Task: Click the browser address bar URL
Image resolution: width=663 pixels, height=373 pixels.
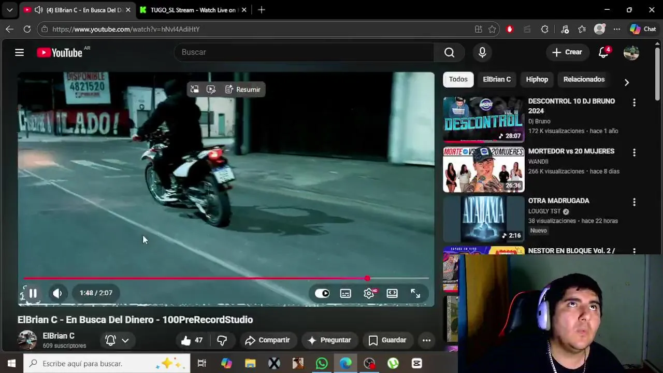Action: pyautogui.click(x=126, y=30)
